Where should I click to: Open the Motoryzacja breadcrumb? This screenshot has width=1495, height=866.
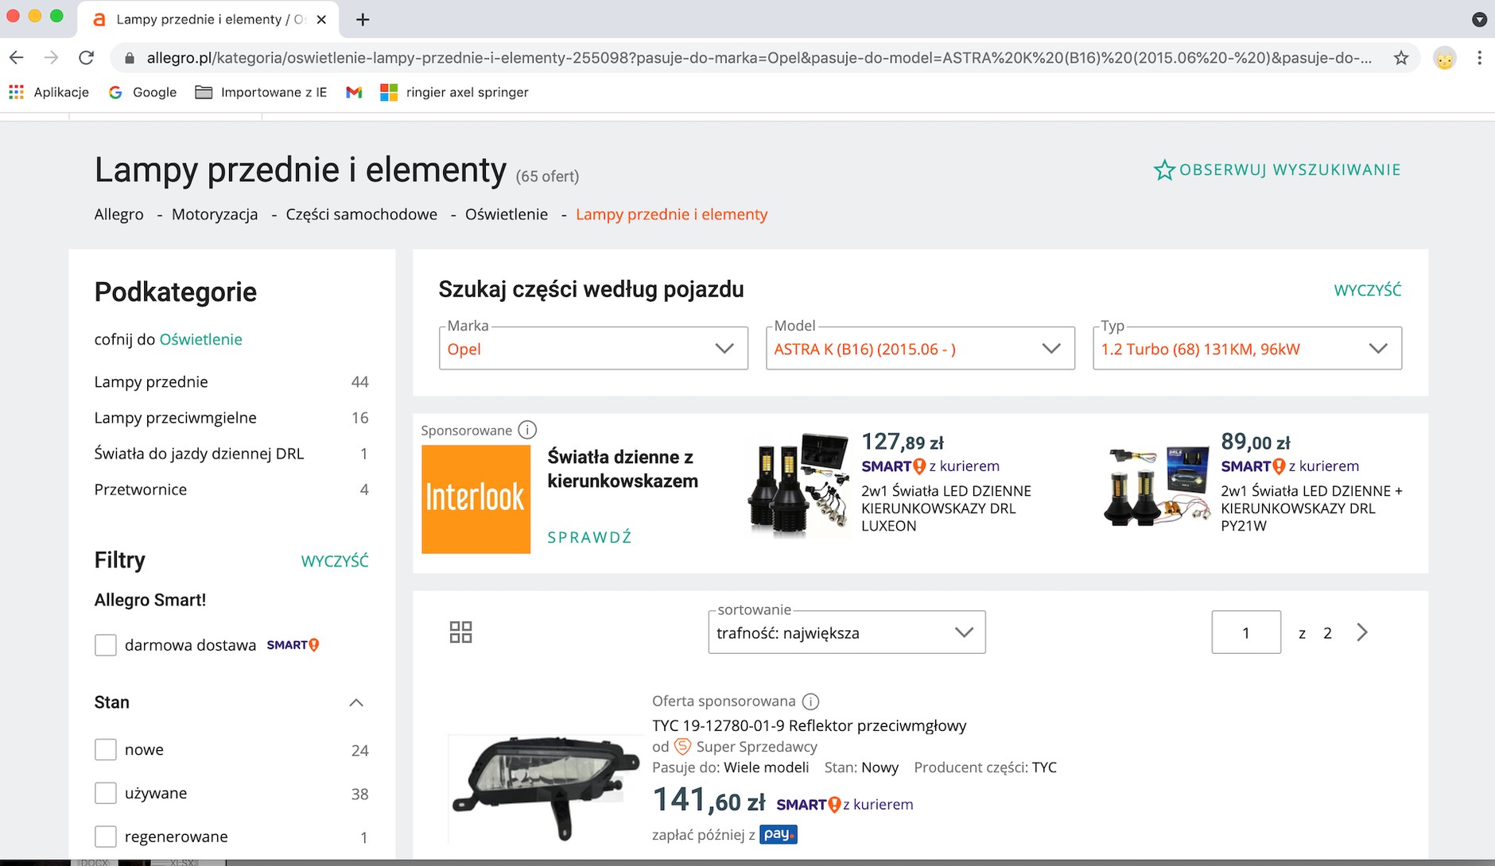coord(215,215)
